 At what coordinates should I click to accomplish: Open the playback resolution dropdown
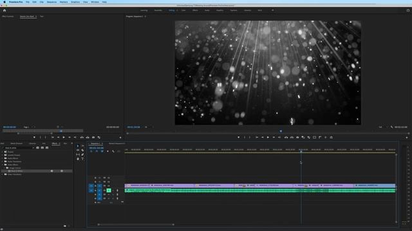[383, 127]
